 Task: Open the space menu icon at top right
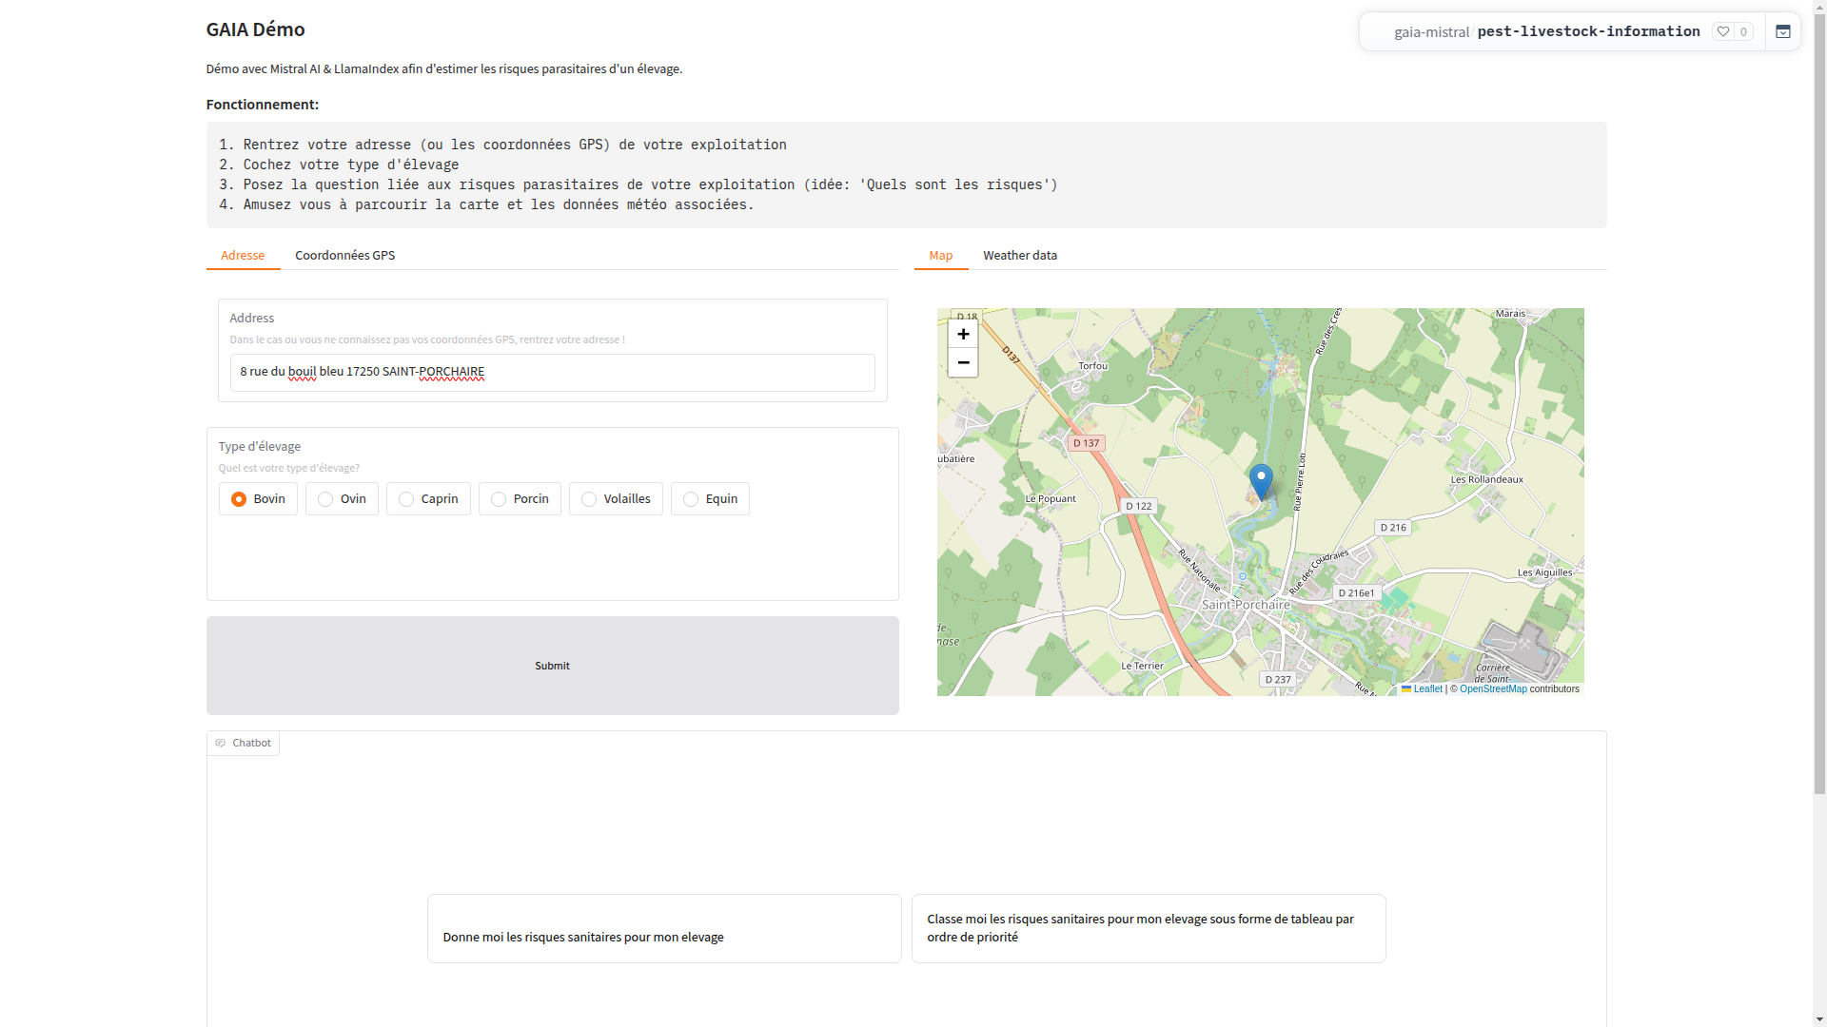[x=1783, y=31]
